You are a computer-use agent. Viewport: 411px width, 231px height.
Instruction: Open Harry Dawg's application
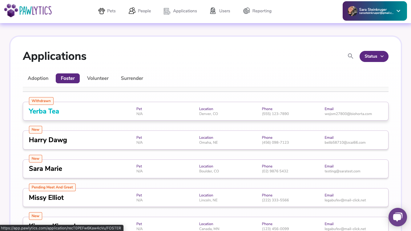(x=206, y=140)
